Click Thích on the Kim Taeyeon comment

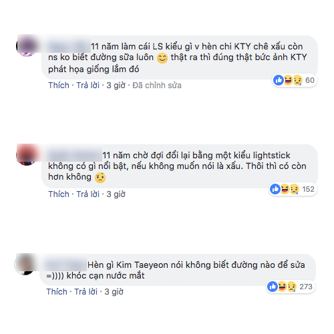coord(57,292)
